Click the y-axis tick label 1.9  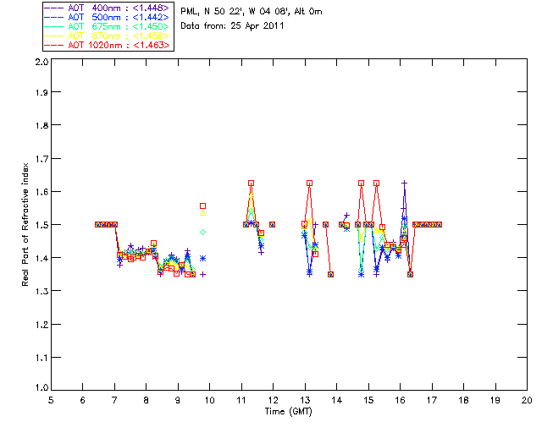(x=41, y=92)
